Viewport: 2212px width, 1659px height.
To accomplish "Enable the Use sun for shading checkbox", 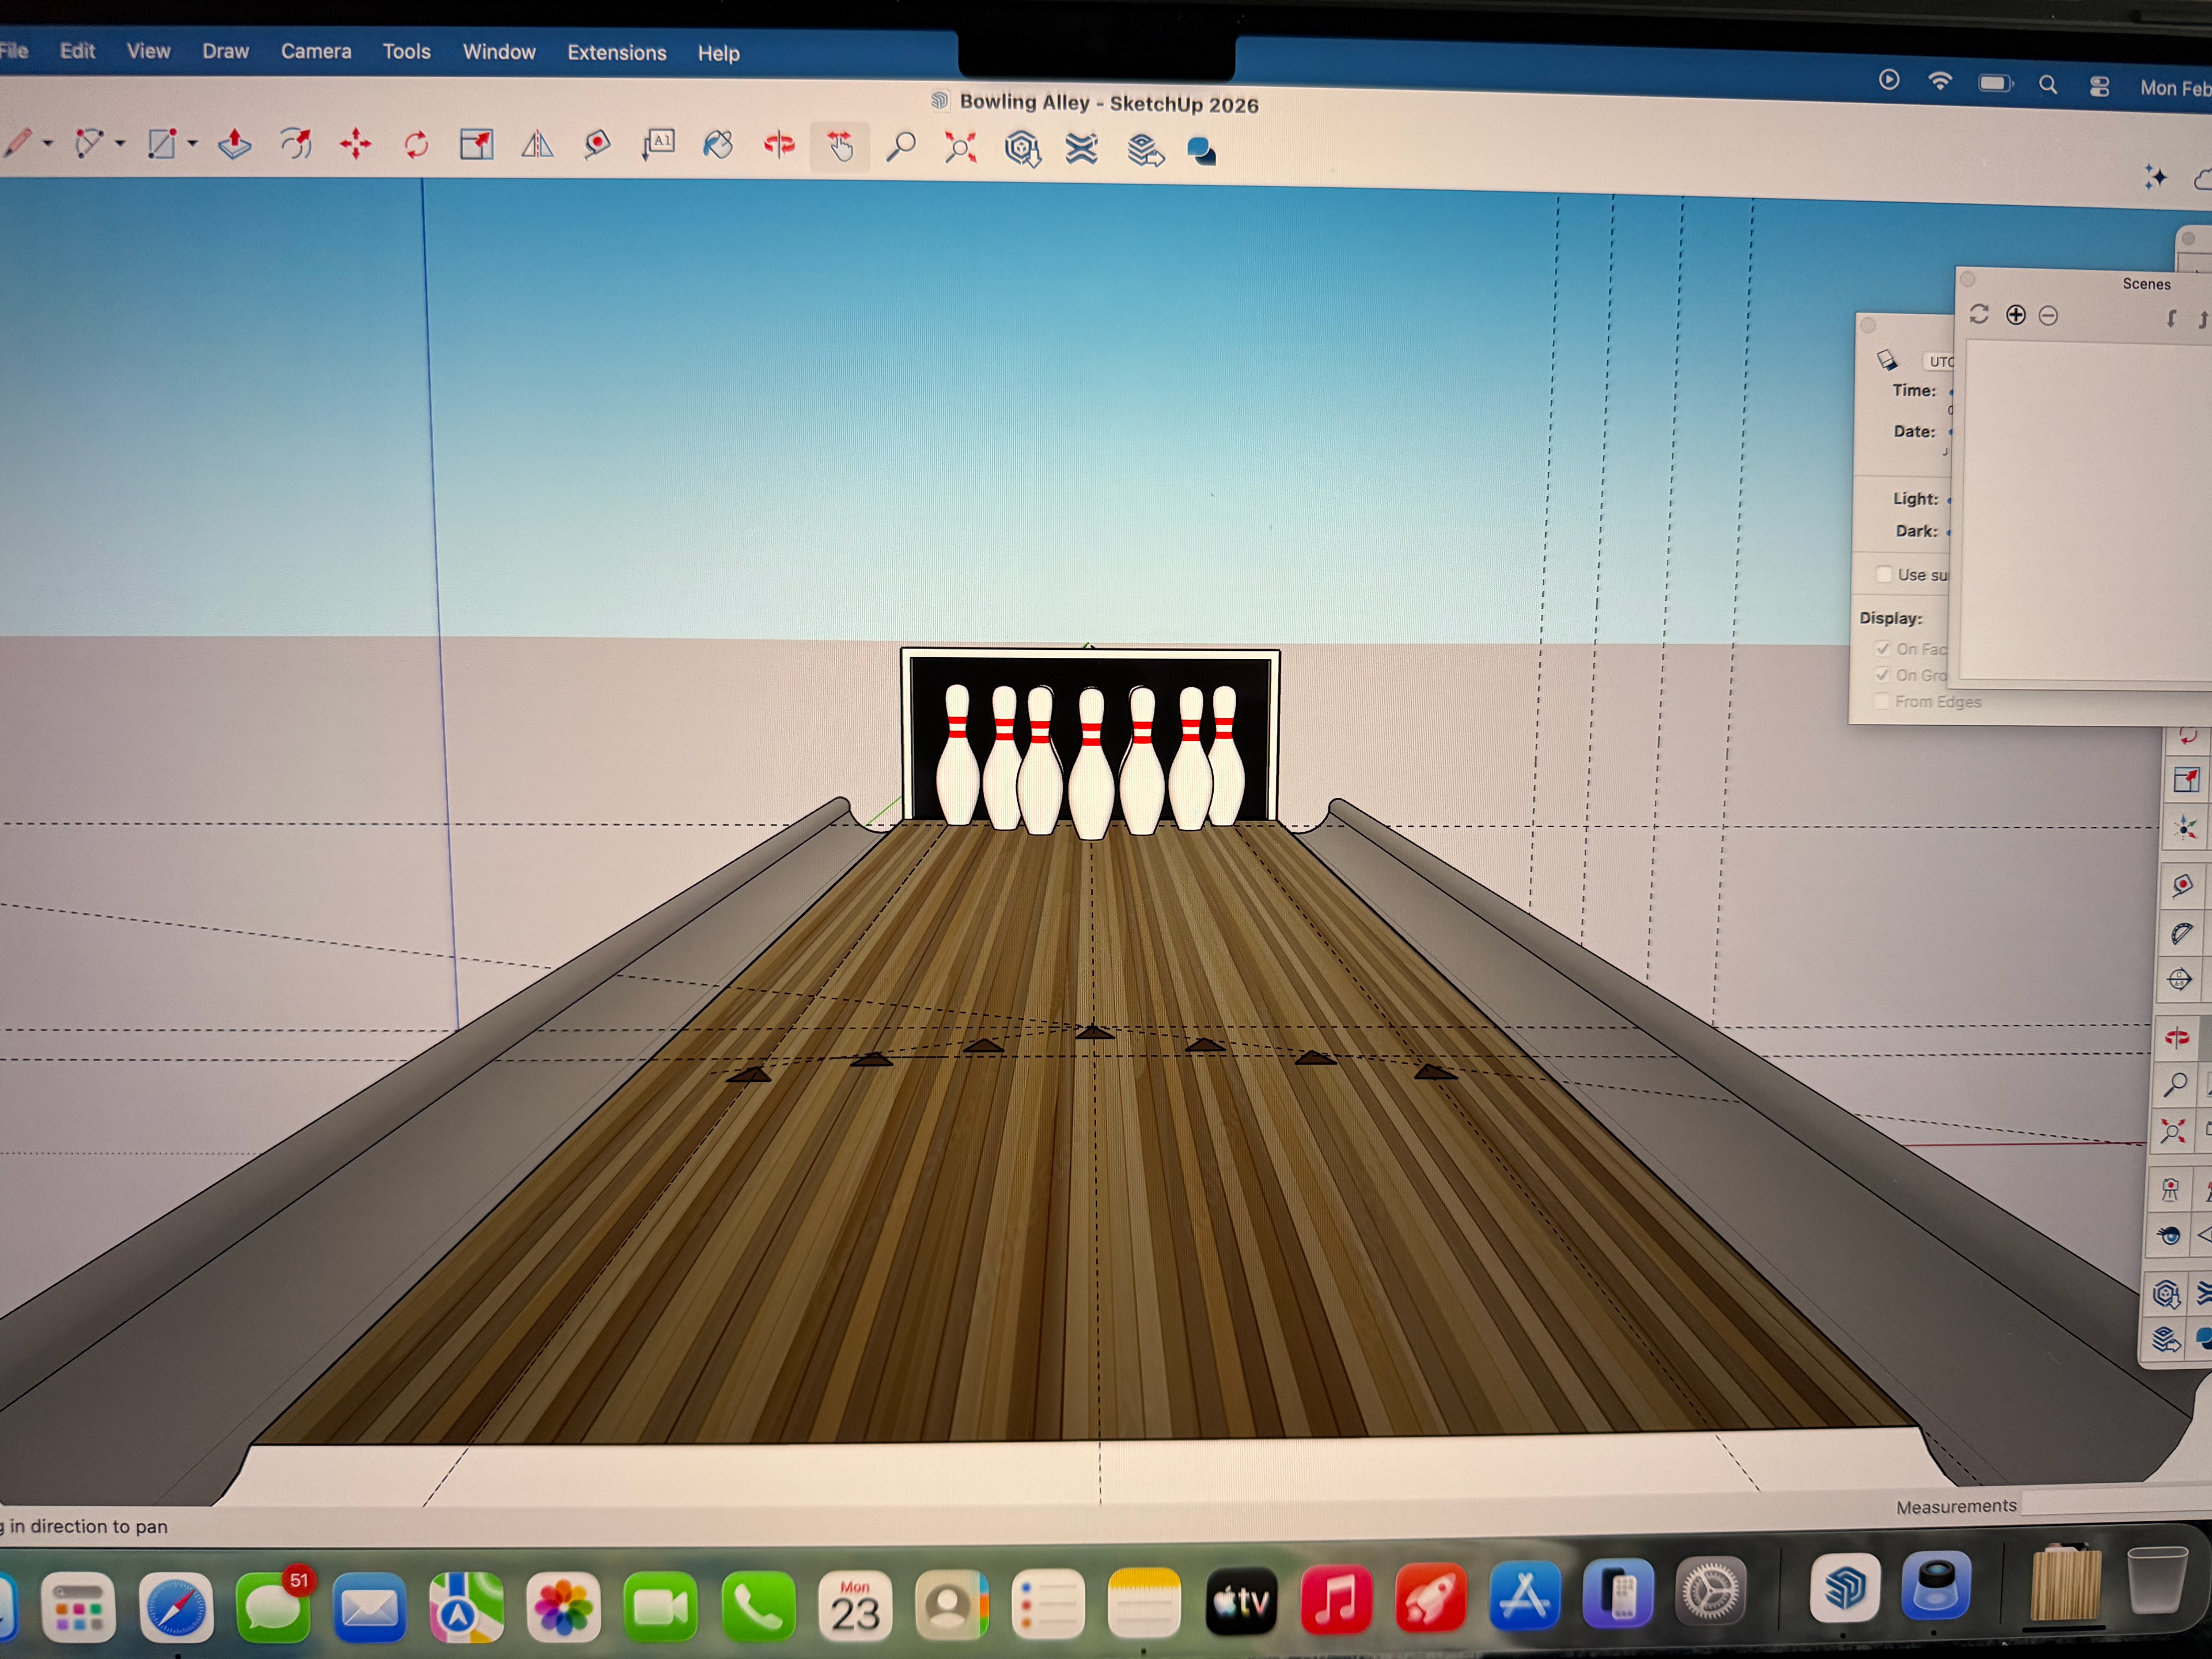I will (x=1884, y=574).
